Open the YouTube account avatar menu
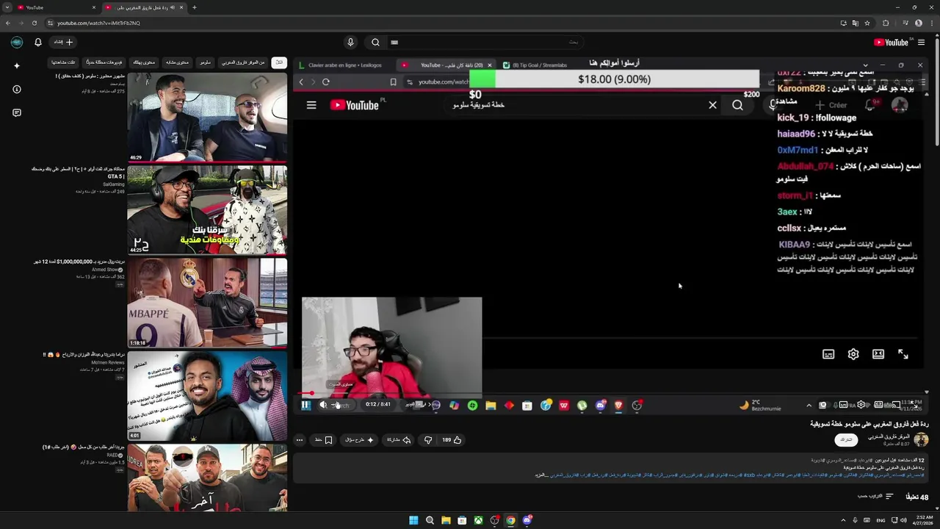The height and width of the screenshot is (529, 940). pyautogui.click(x=16, y=43)
